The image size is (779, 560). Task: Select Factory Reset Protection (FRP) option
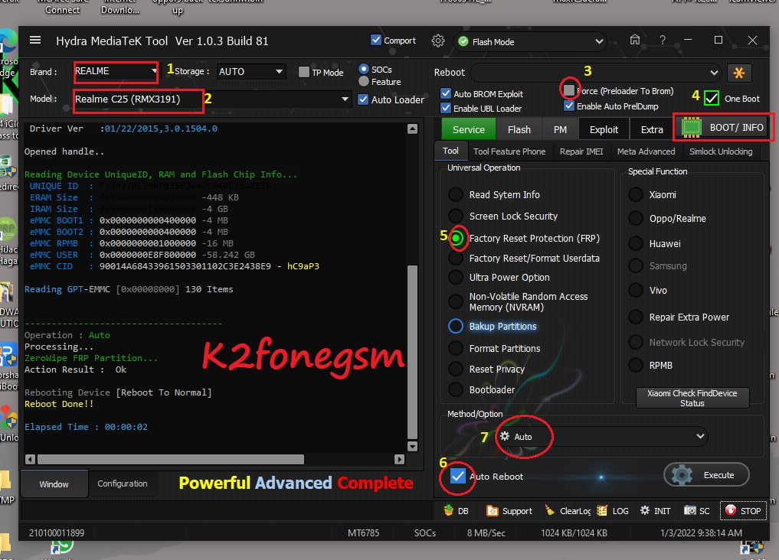tap(457, 238)
